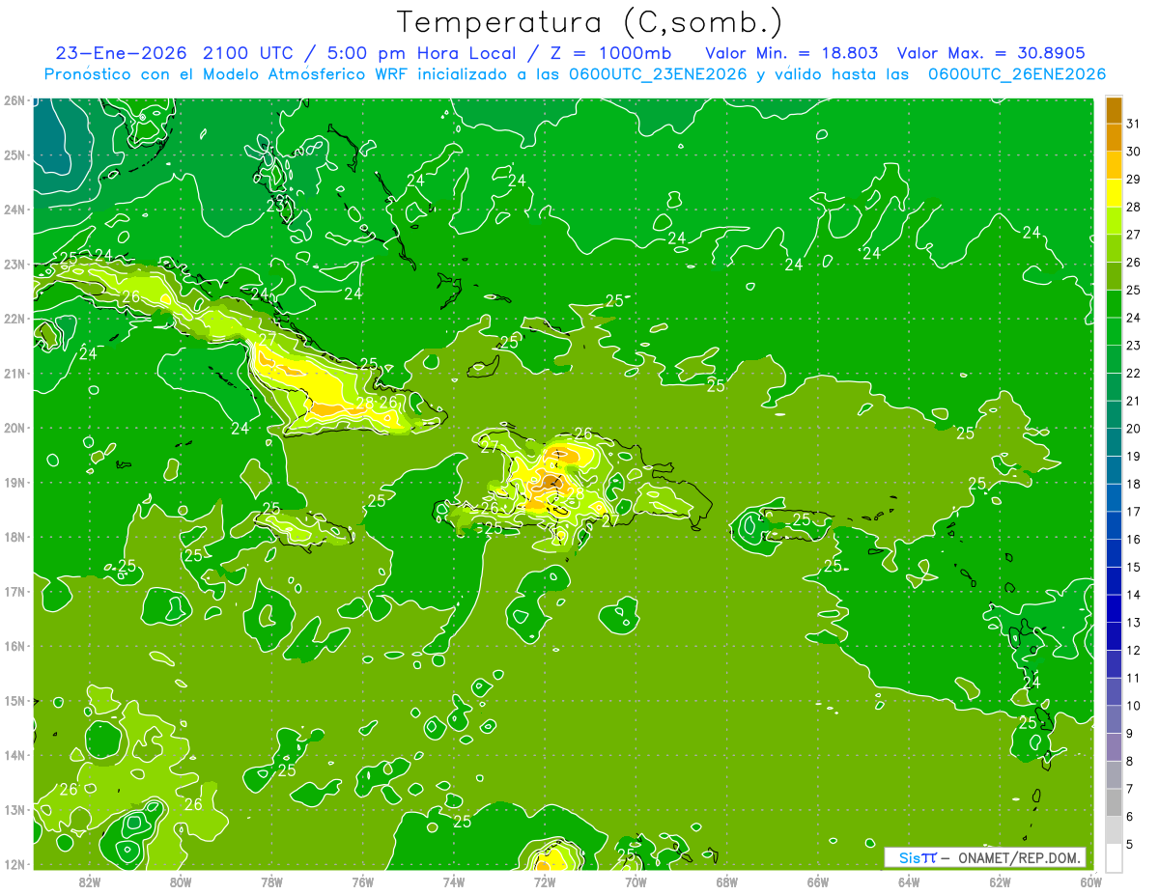The image size is (1159, 895).
Task: Click the "12N" latitude axis label
Action: [x=14, y=864]
